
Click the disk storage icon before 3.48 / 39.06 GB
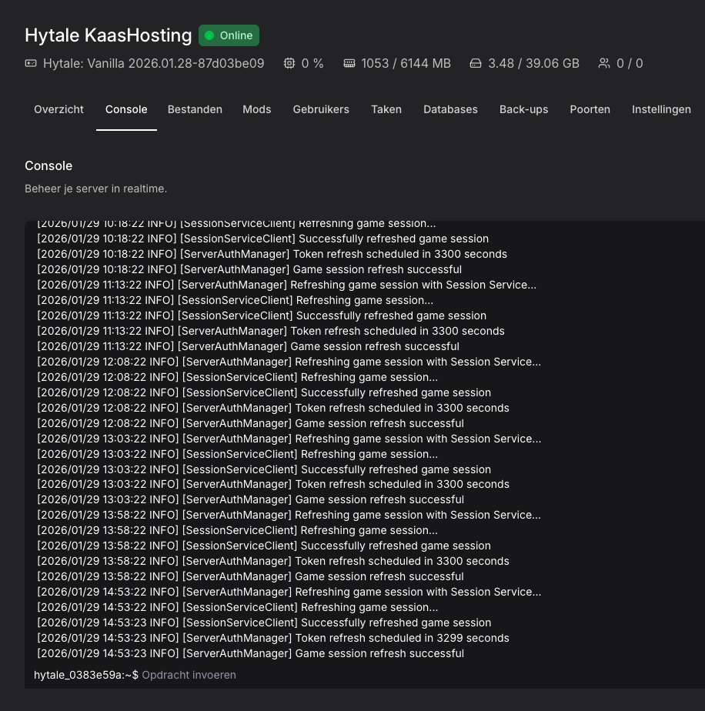[x=476, y=63]
